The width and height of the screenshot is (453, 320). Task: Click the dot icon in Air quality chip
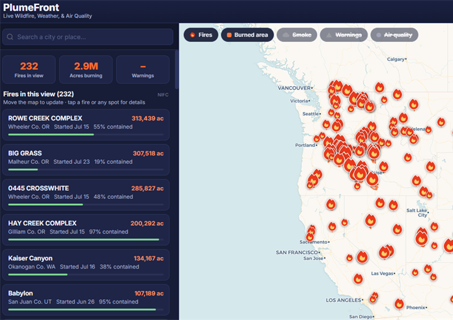pyautogui.click(x=379, y=35)
